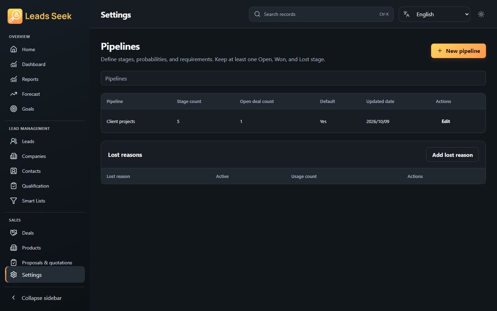The height and width of the screenshot is (311, 497).
Task: Click the Goals target icon
Action: coord(13,109)
